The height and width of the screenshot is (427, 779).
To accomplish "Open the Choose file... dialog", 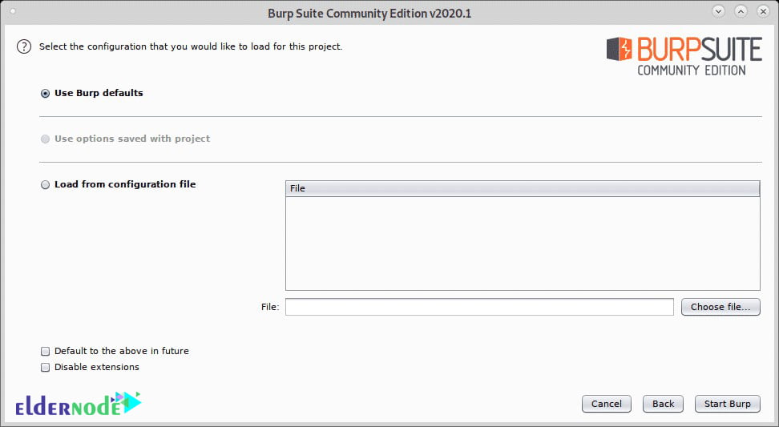I will coord(720,307).
